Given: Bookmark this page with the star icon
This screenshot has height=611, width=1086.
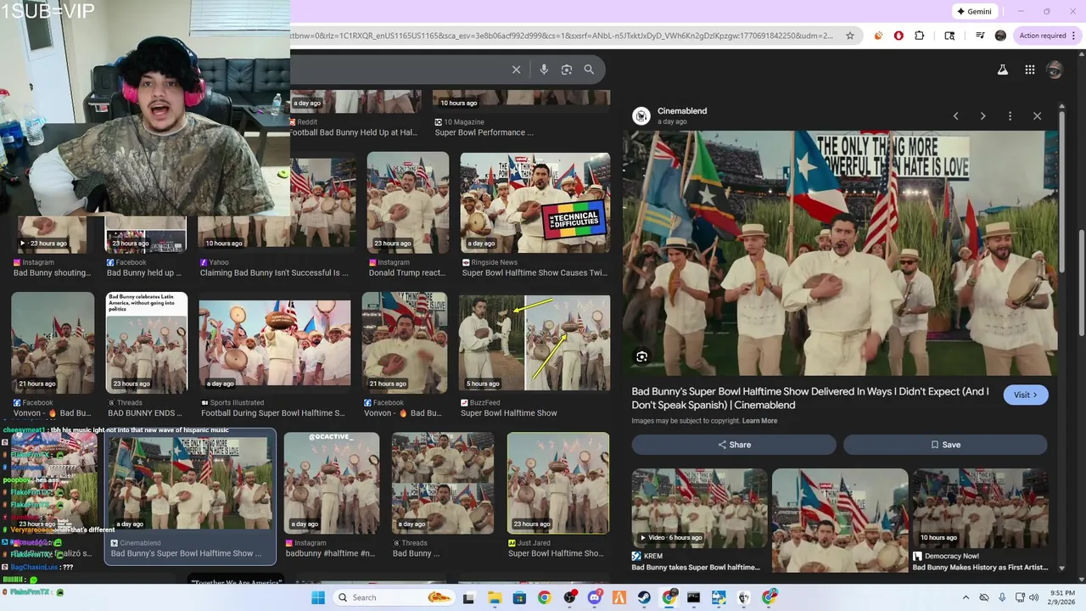Looking at the screenshot, I should point(850,36).
